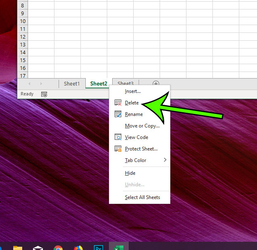The height and width of the screenshot is (250, 257).
Task: Click the macro recording icon in status bar
Action: tap(44, 94)
